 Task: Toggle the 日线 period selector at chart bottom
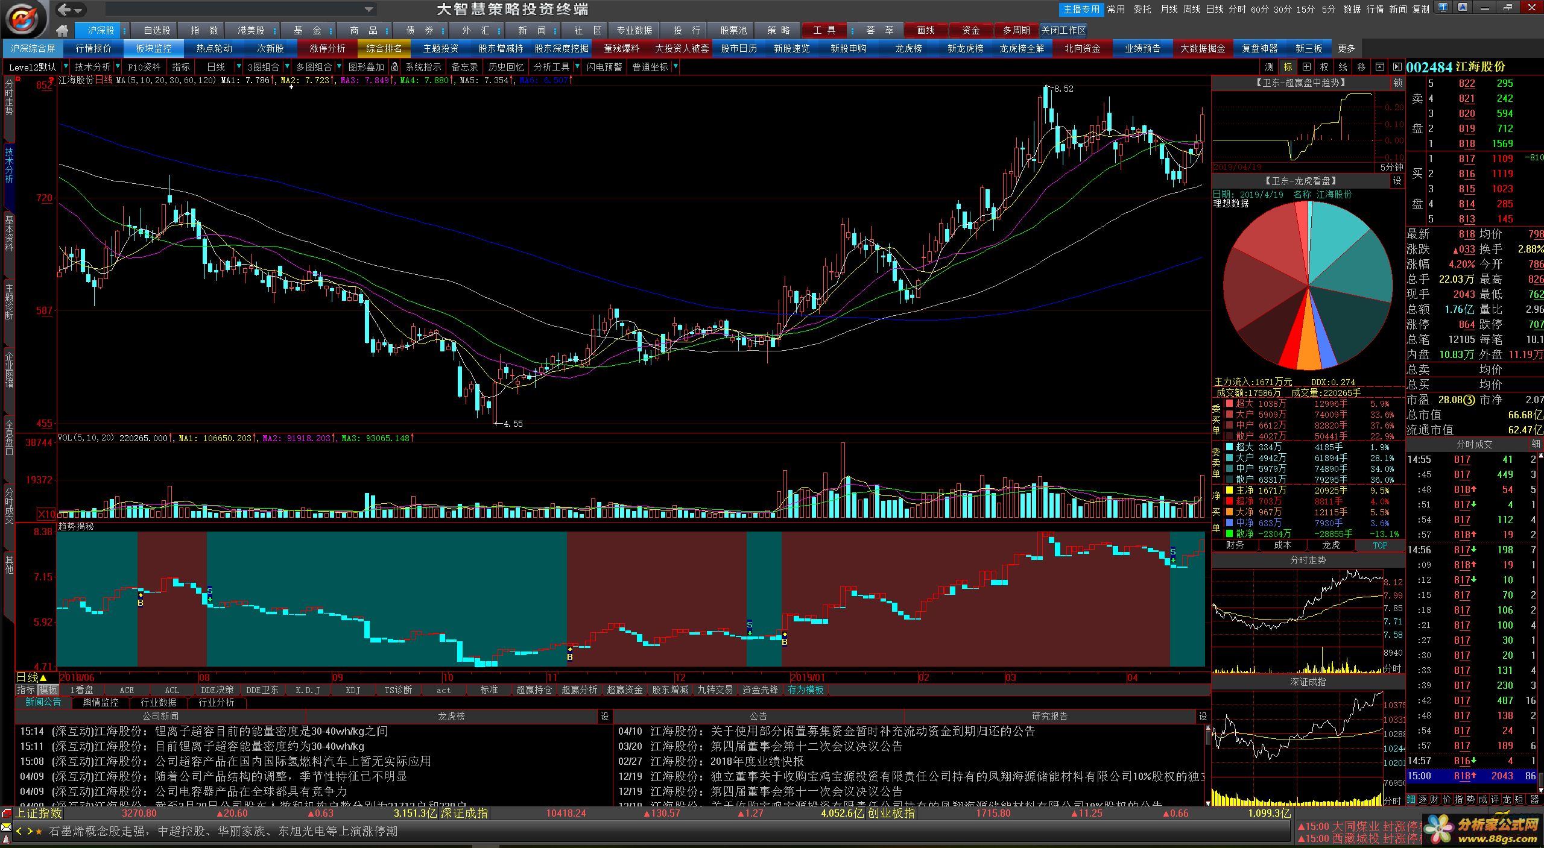tap(31, 677)
